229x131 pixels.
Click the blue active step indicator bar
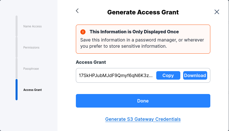pos(16,89)
